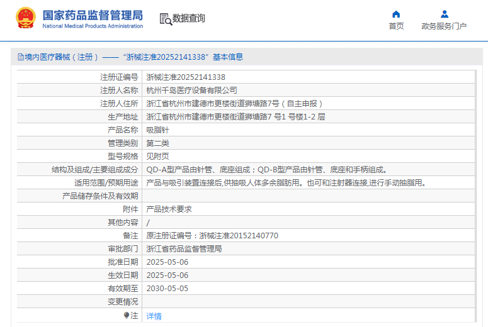Click the 产品名称 row label
The height and width of the screenshot is (327, 488).
[x=123, y=130]
